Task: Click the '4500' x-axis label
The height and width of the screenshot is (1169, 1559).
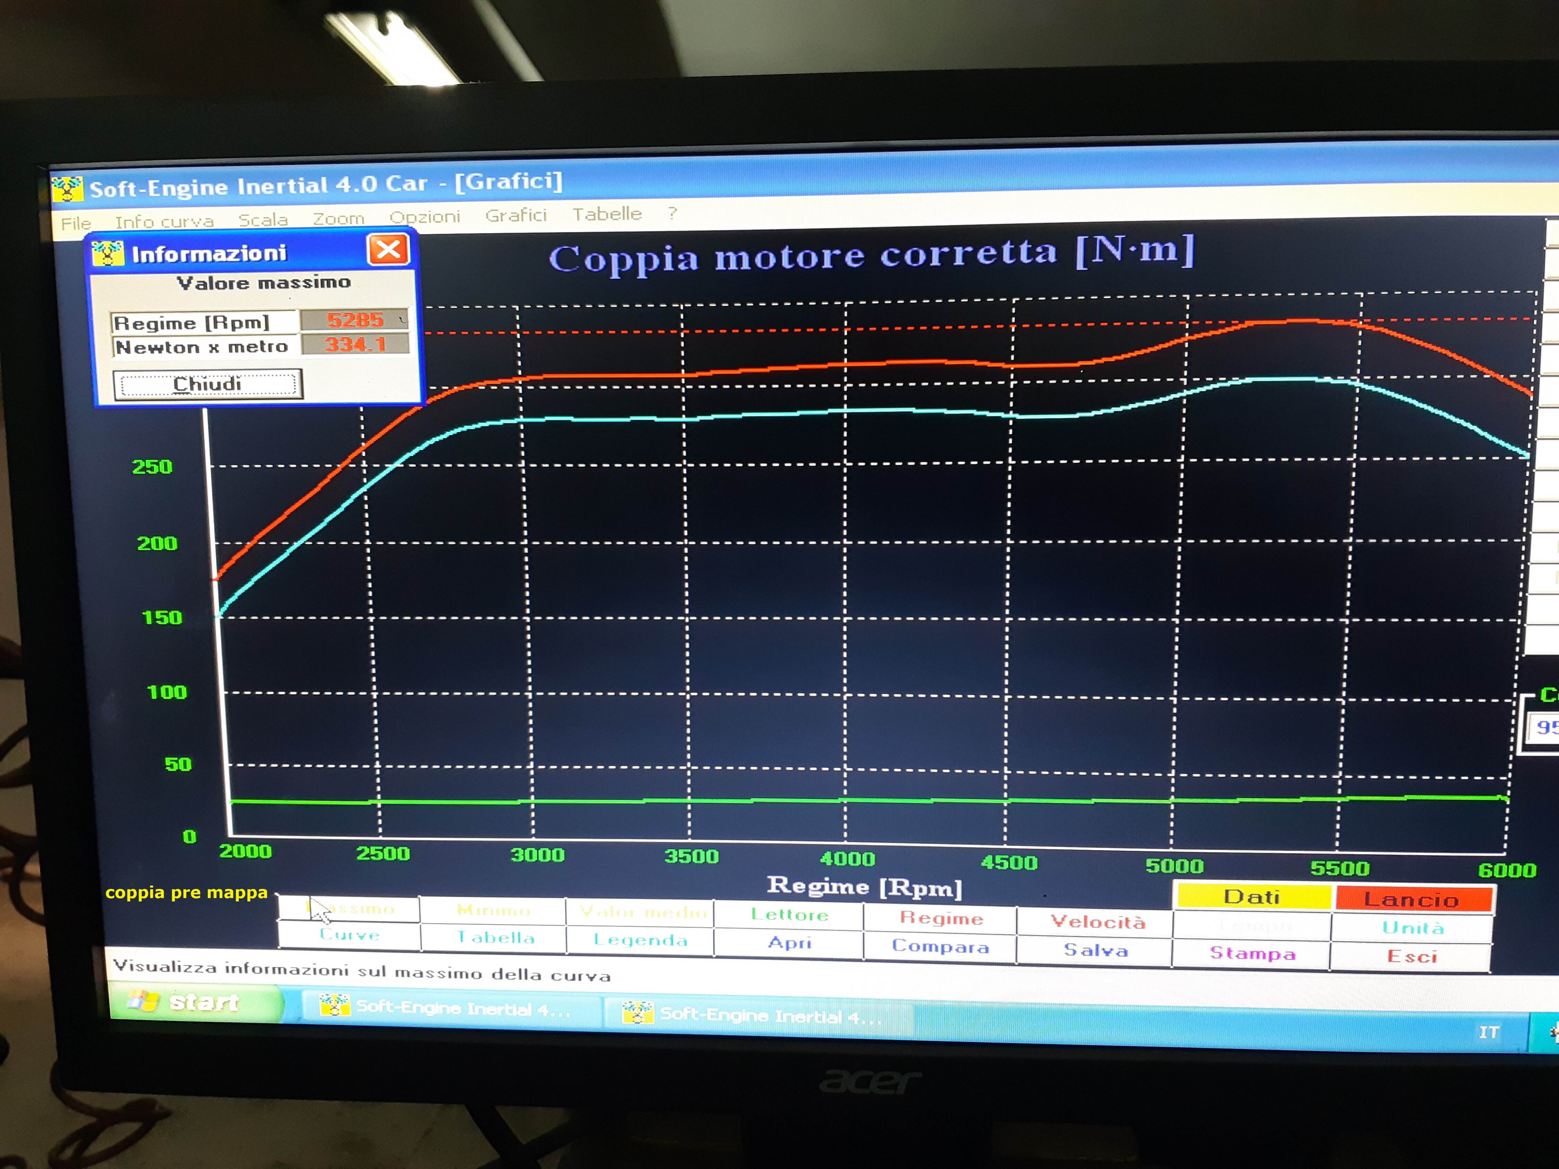Action: (1009, 862)
